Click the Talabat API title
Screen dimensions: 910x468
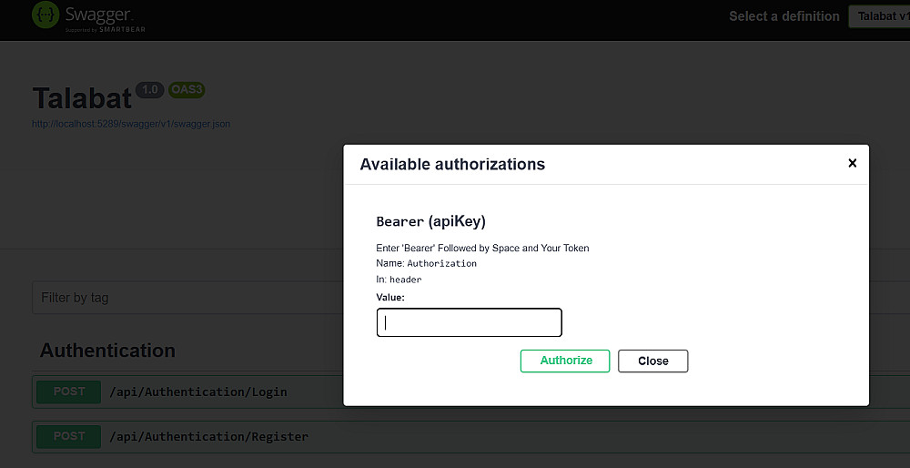coord(82,98)
